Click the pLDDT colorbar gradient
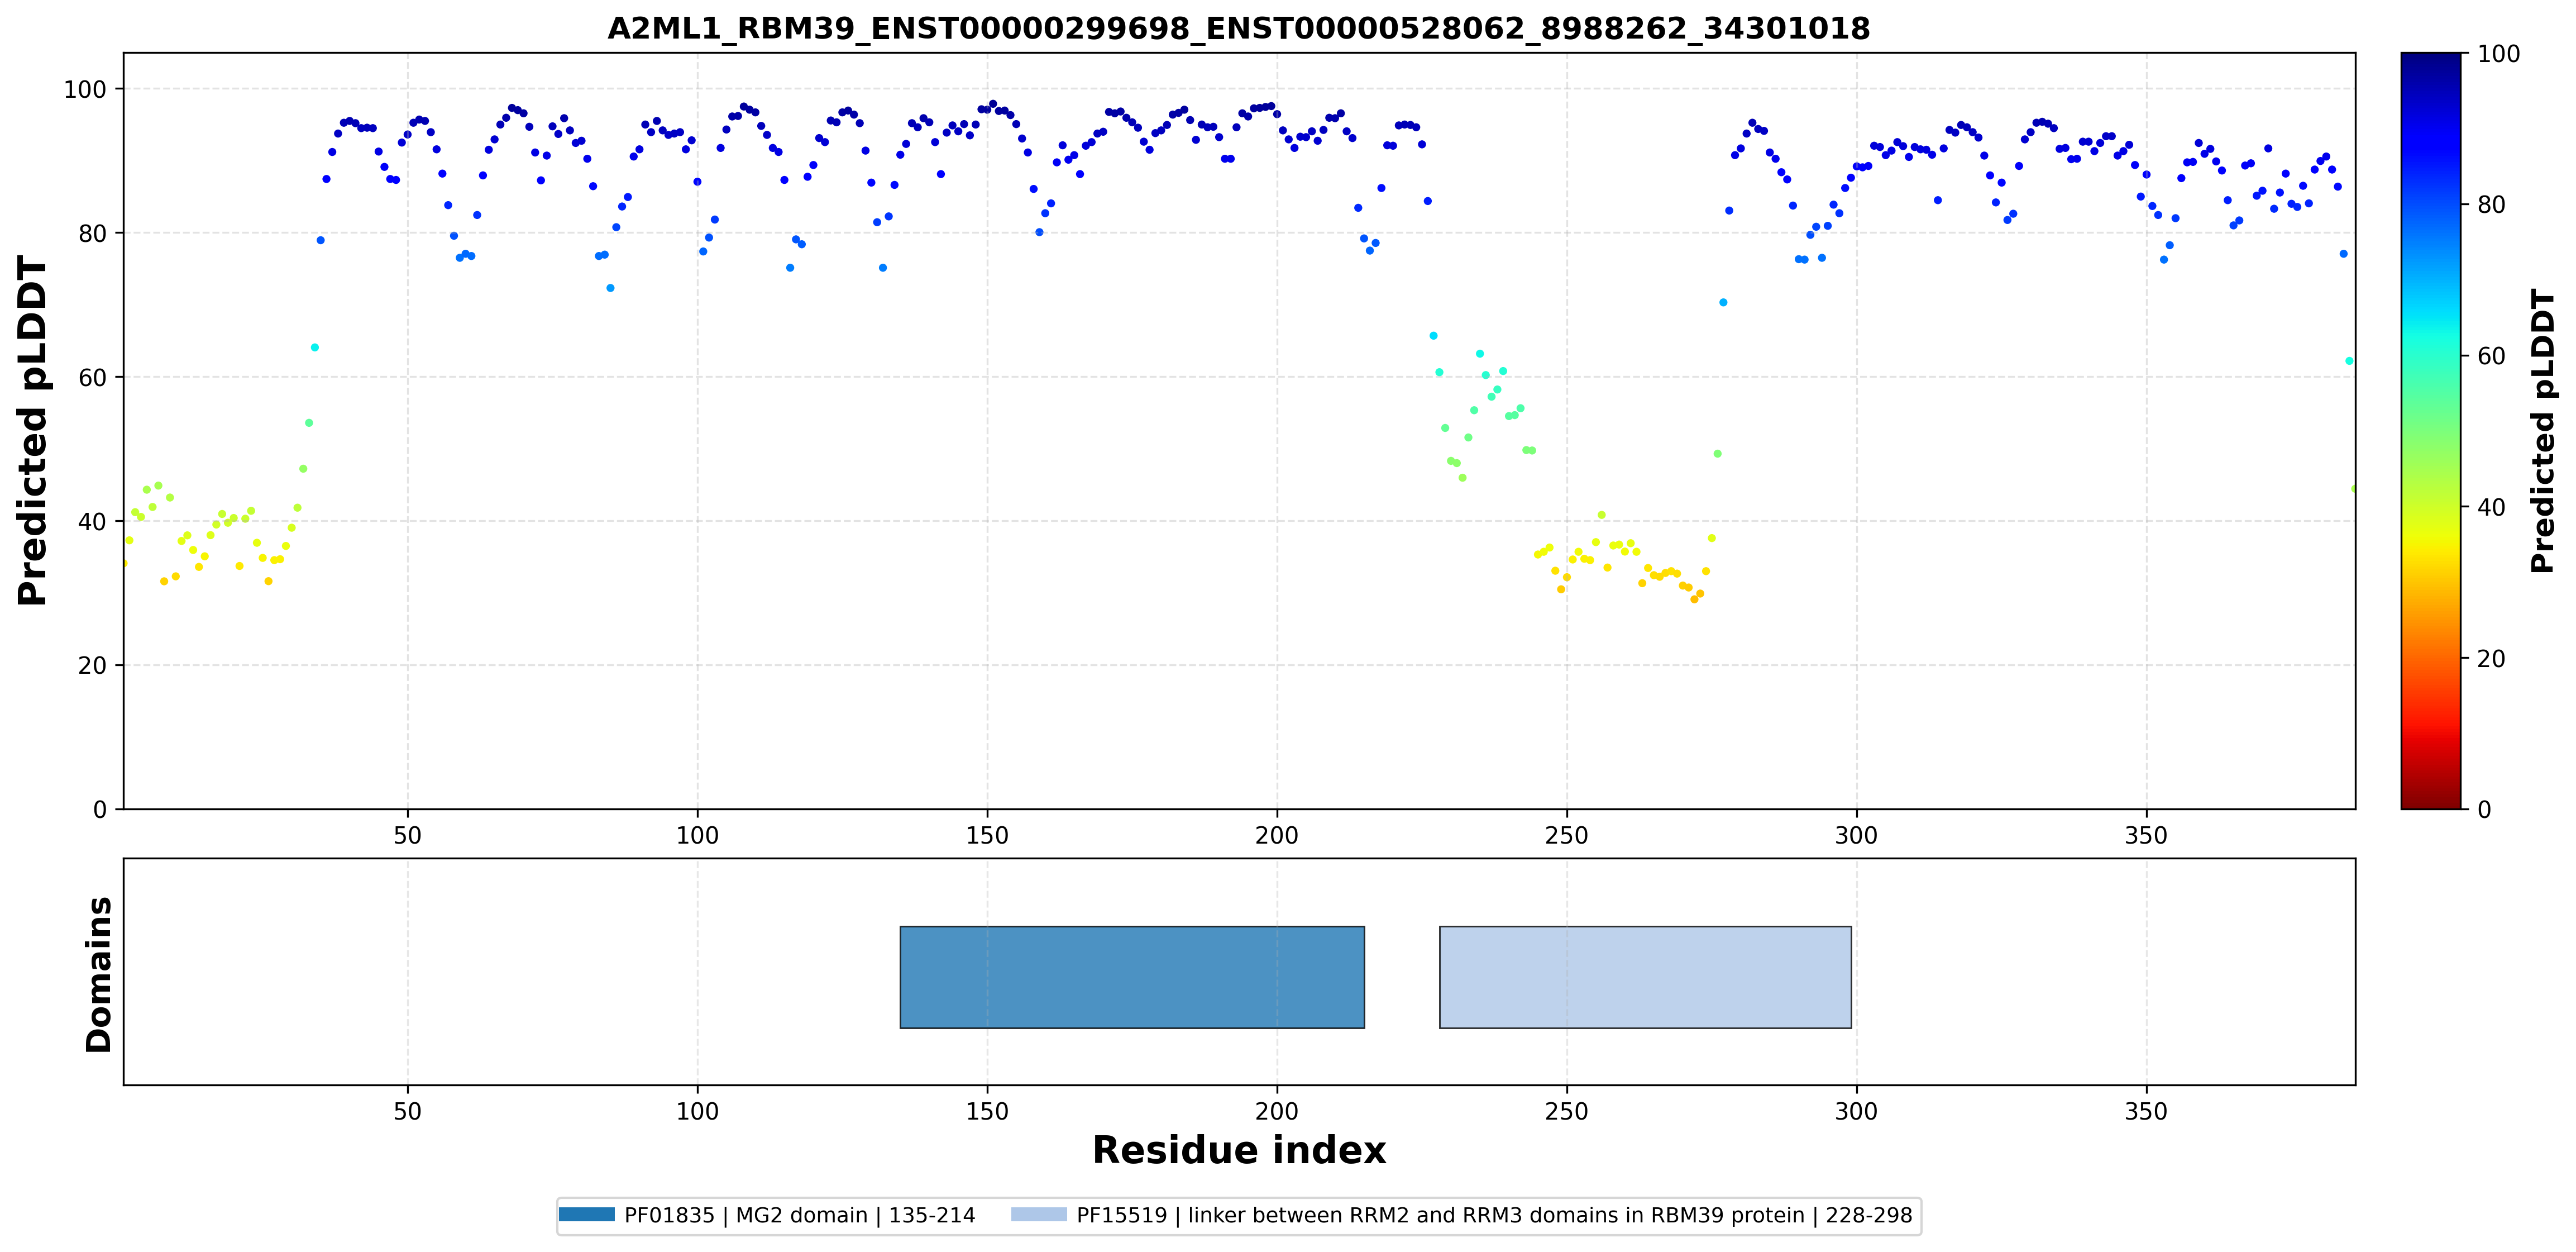 click(2430, 430)
